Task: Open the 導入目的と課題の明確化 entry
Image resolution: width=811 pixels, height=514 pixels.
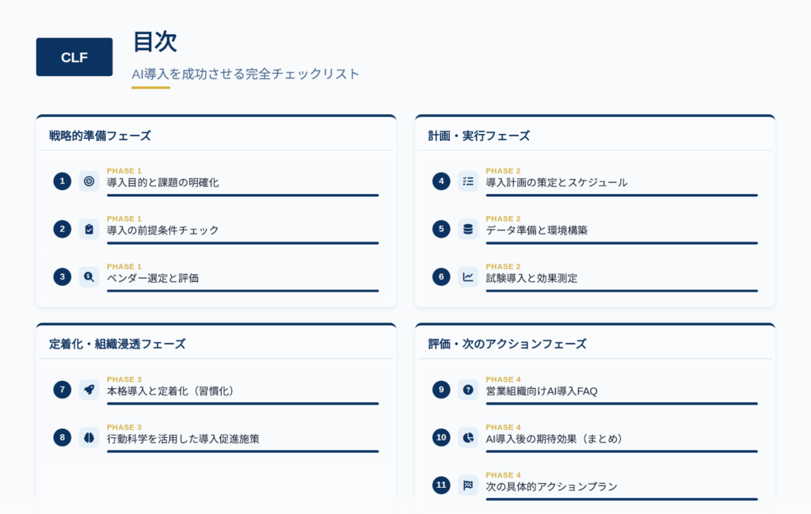Action: point(216,181)
